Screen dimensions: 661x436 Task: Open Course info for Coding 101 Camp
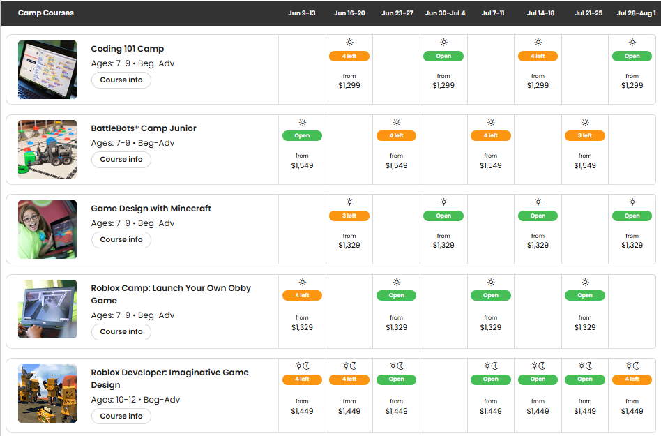(121, 80)
